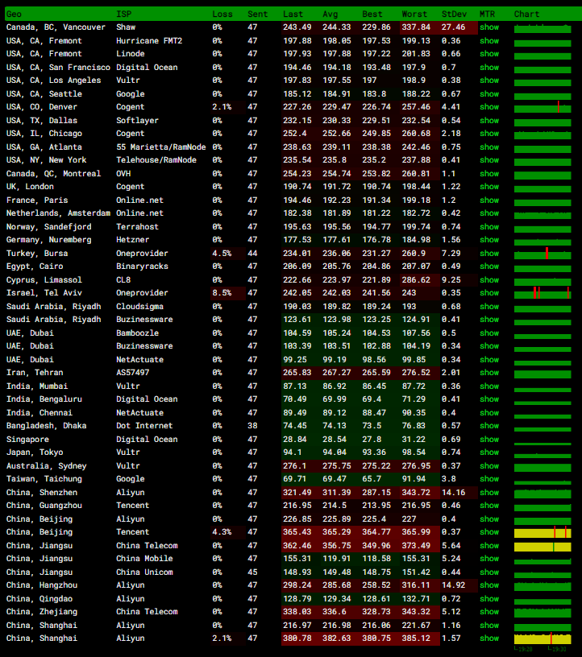Viewport: 582px width, 657px height.
Task: Show MTR for Chicago Cogent
Action: [x=489, y=133]
